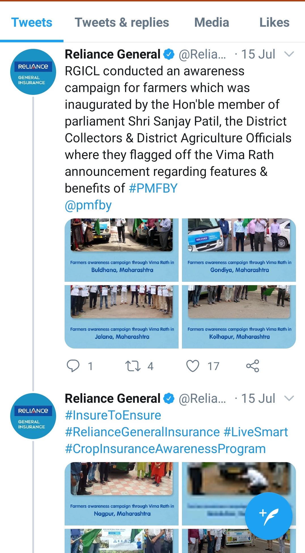Open the Likes tab
Image resolution: width=305 pixels, height=553 pixels.
274,22
